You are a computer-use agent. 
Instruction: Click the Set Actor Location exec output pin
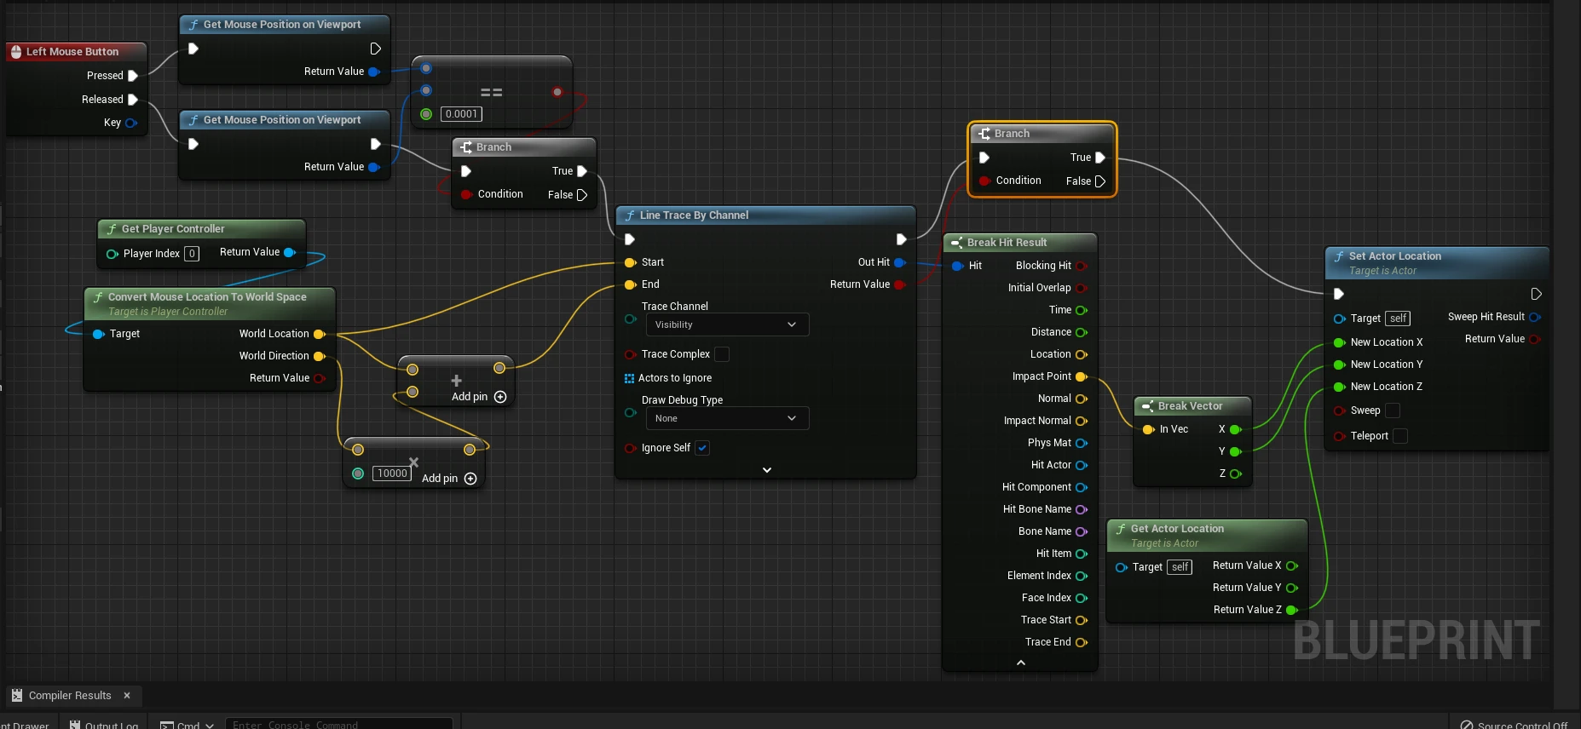tap(1536, 295)
